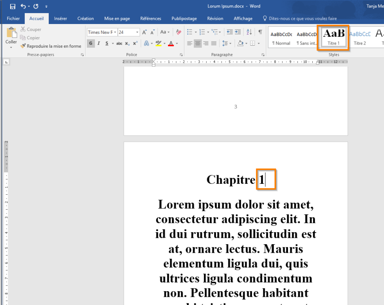The height and width of the screenshot is (305, 384).
Task: Increase font size with the larger A icon
Action: pos(145,32)
